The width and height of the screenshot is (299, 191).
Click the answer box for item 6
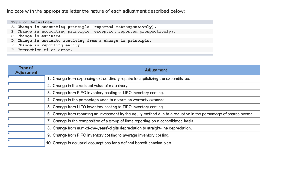pyautogui.click(x=26, y=114)
